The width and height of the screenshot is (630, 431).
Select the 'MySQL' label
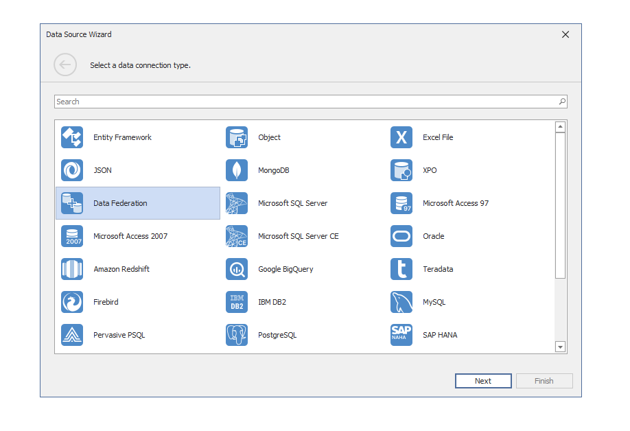(x=434, y=302)
